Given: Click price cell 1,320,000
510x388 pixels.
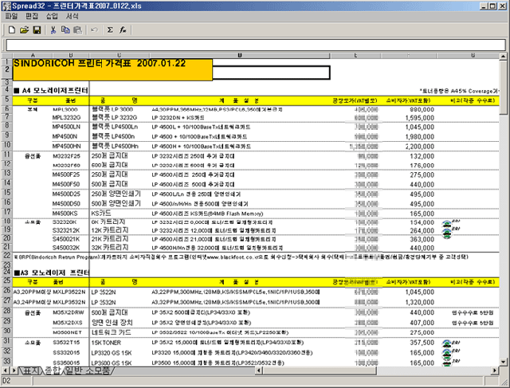Looking at the screenshot, I should coord(420,302).
